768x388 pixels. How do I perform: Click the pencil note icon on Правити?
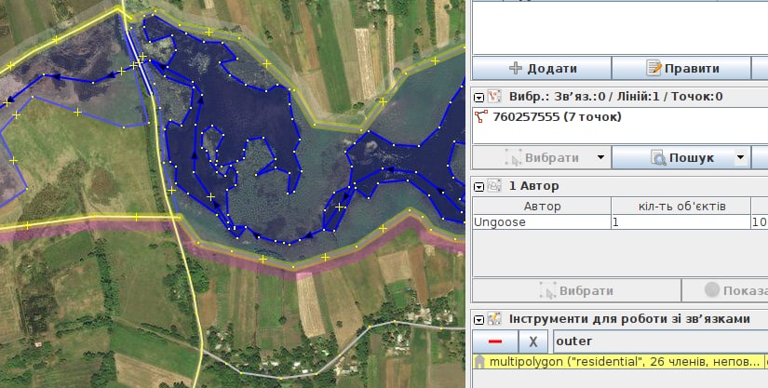(653, 68)
